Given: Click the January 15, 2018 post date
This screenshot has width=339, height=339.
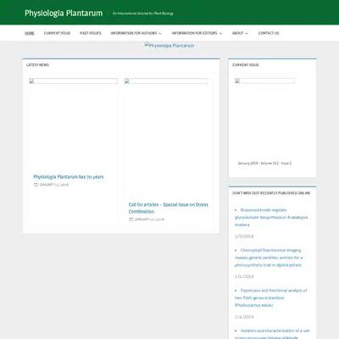Looking at the screenshot, I should click(54, 185).
